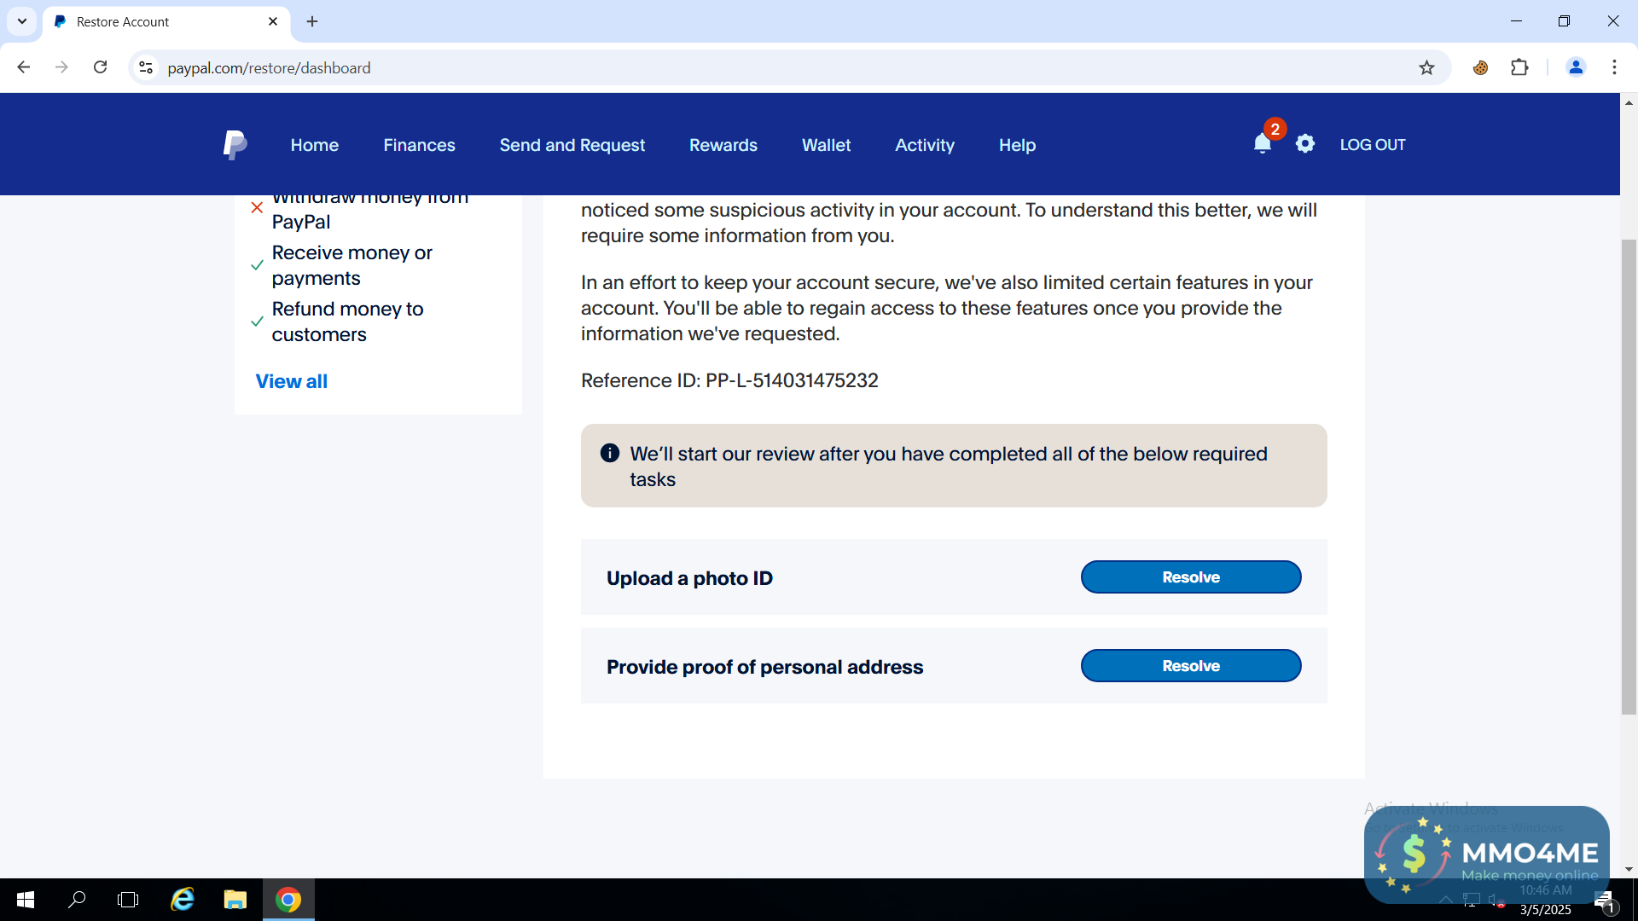Resolve the proof of personal address task
Image resolution: width=1638 pixels, height=921 pixels.
pos(1190,666)
